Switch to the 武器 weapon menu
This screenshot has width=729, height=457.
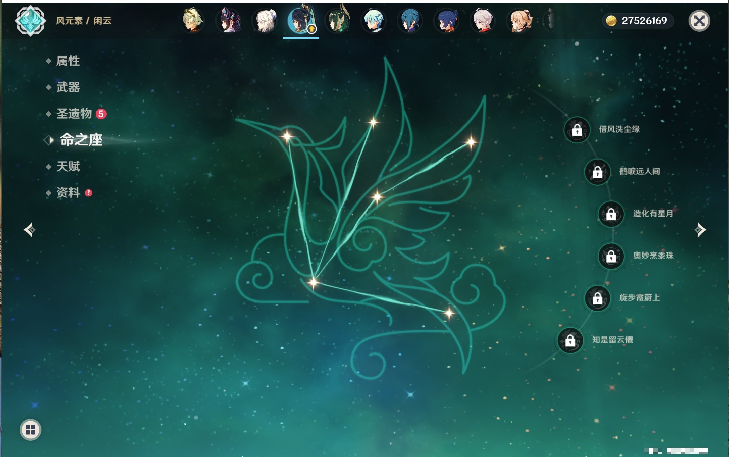tap(68, 87)
